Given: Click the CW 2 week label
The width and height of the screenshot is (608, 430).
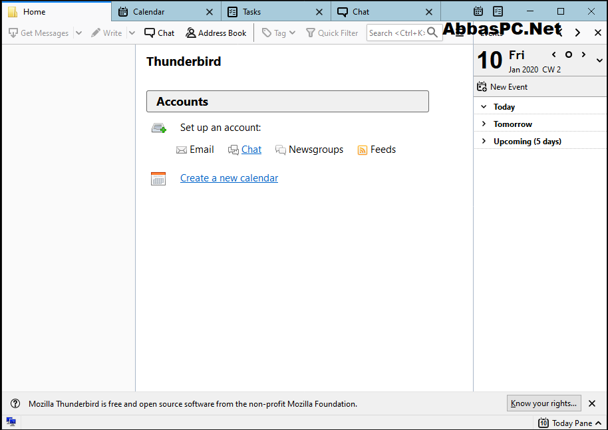Looking at the screenshot, I should (551, 70).
